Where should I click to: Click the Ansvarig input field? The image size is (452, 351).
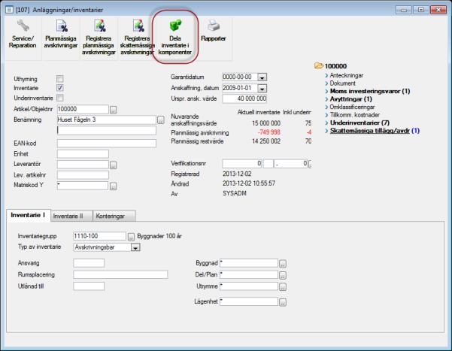89,263
